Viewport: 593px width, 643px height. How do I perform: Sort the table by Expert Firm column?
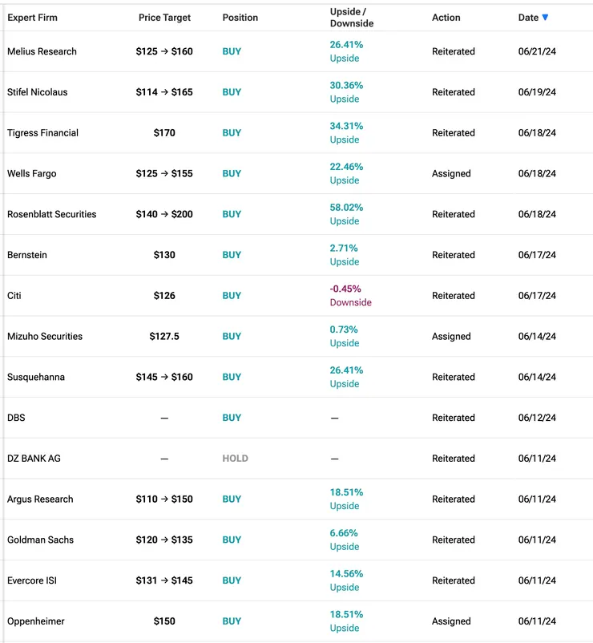tap(32, 18)
